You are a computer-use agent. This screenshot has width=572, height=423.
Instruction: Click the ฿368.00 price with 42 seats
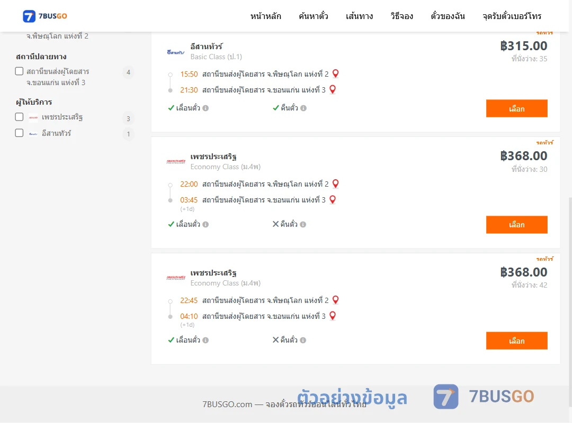[x=523, y=272]
